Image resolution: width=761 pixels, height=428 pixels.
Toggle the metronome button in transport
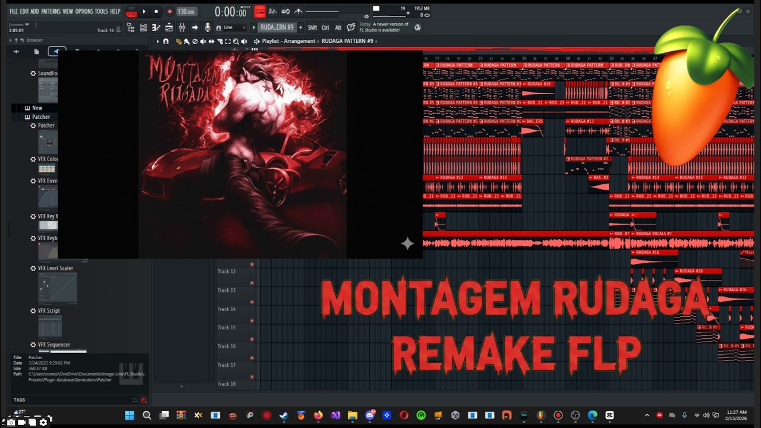(298, 11)
